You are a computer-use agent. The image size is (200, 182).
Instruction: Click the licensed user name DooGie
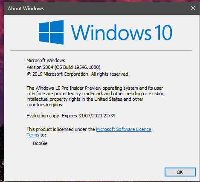point(40,143)
